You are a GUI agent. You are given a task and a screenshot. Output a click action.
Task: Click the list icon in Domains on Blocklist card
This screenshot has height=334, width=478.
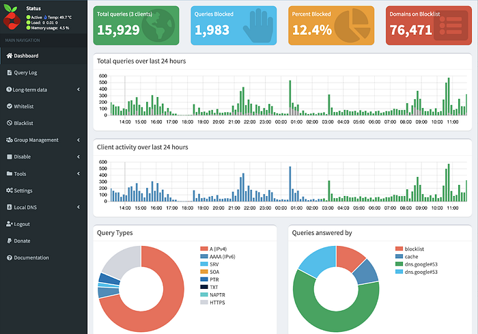coord(451,26)
